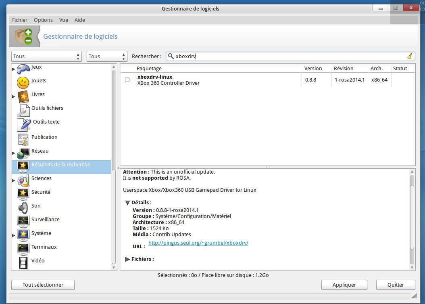This screenshot has height=304, width=425.
Task: Click the Jeux gamepad category icon
Action: [x=23, y=69]
